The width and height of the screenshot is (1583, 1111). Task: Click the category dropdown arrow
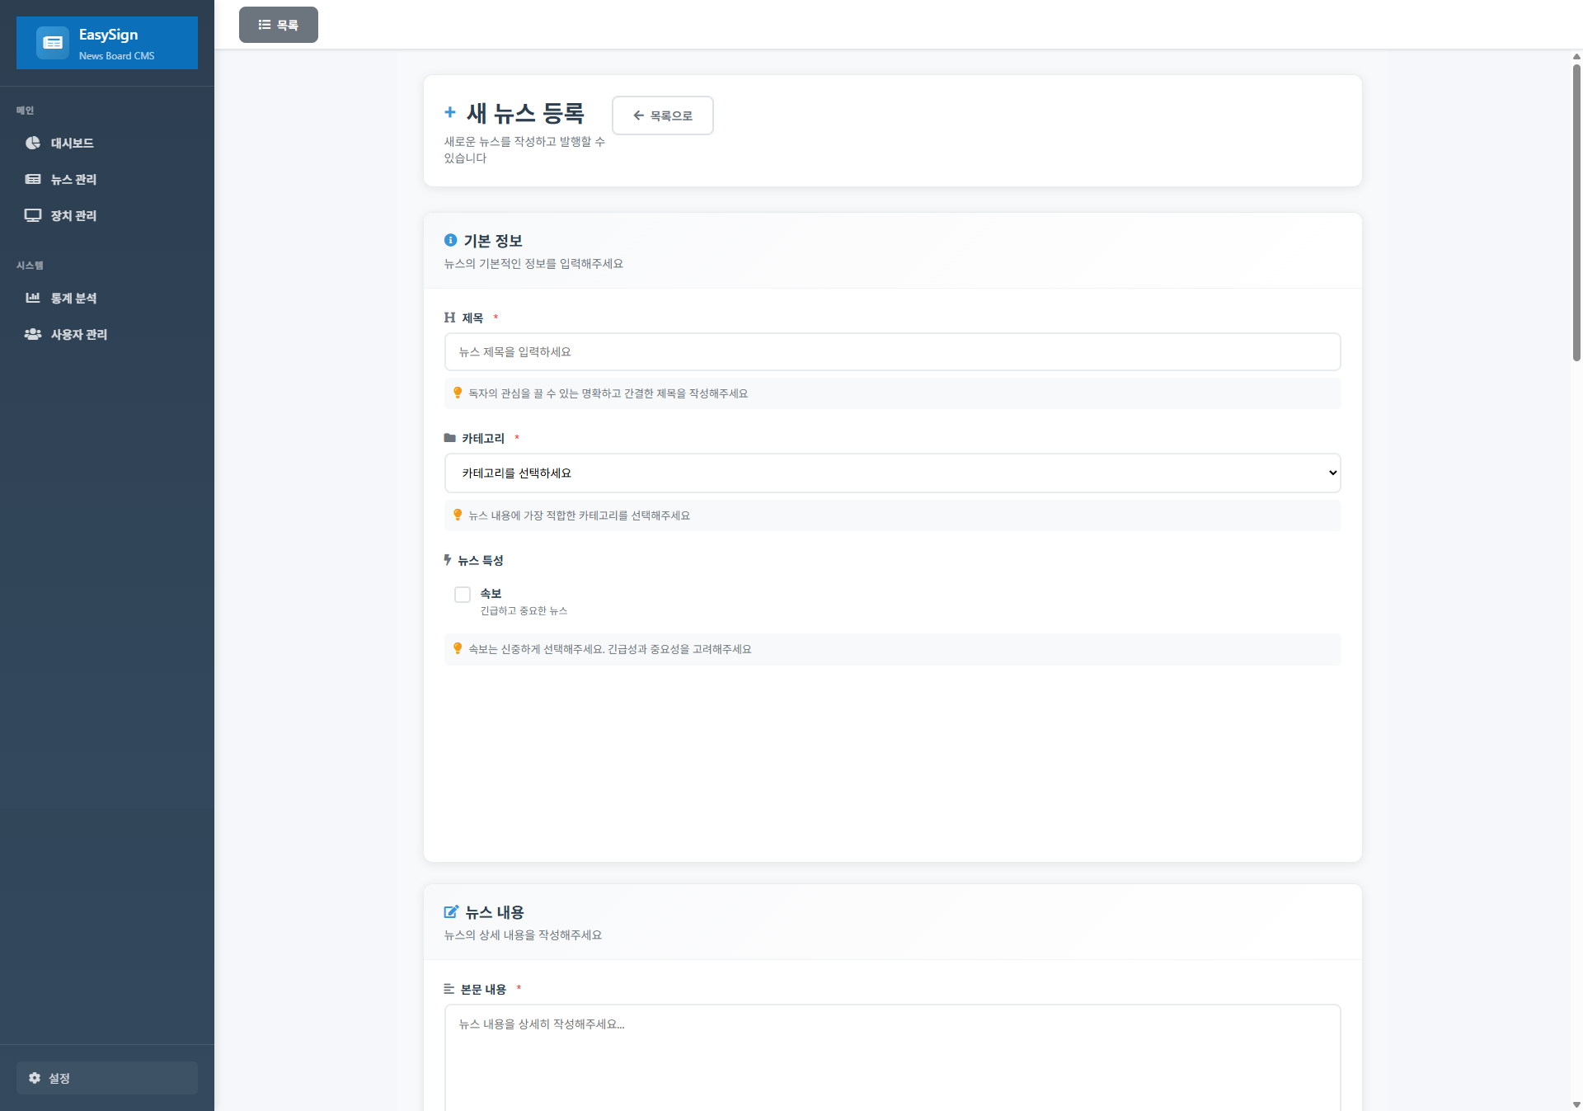pos(1332,473)
